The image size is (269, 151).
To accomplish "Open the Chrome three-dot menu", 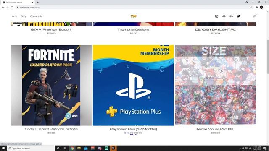I will [266, 7].
